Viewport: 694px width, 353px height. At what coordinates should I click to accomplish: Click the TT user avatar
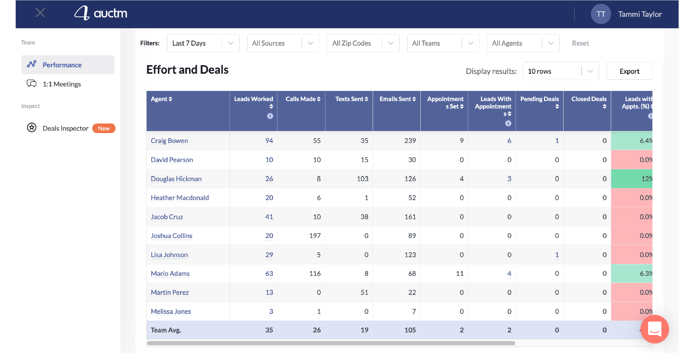[x=601, y=14]
